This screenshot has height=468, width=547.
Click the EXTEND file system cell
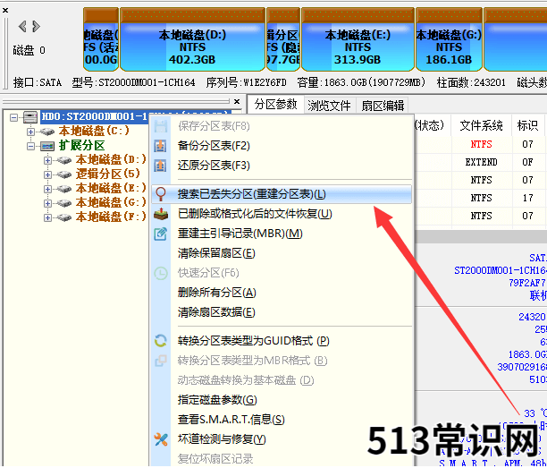point(481,162)
